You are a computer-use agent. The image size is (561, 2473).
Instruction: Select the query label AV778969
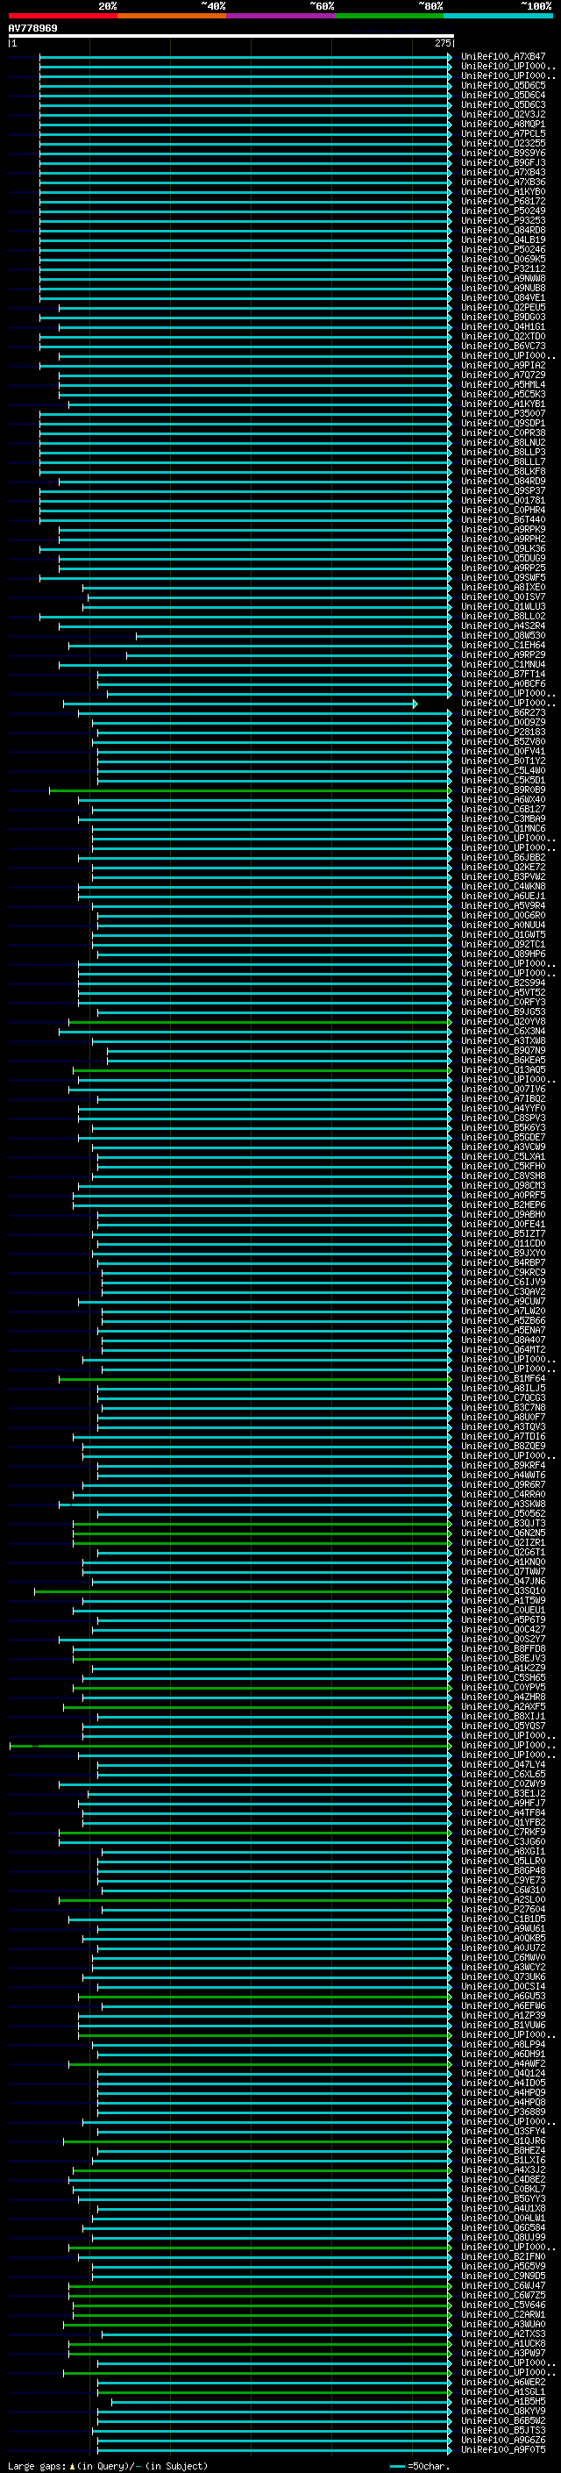pos(32,28)
